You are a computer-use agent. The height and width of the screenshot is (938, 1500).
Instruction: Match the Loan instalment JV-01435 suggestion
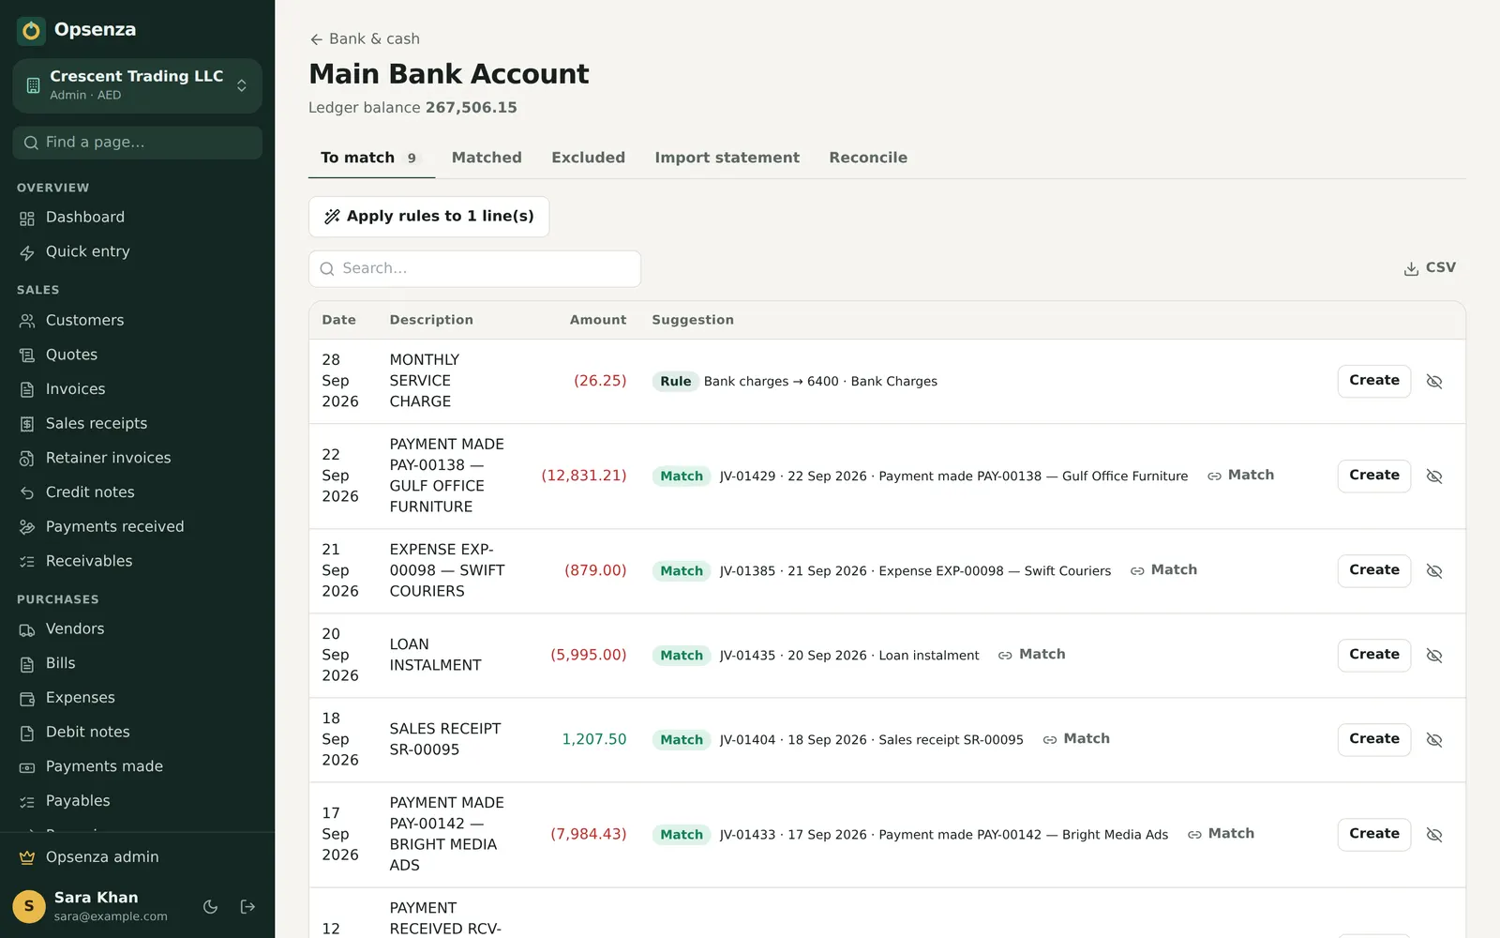[1031, 655]
